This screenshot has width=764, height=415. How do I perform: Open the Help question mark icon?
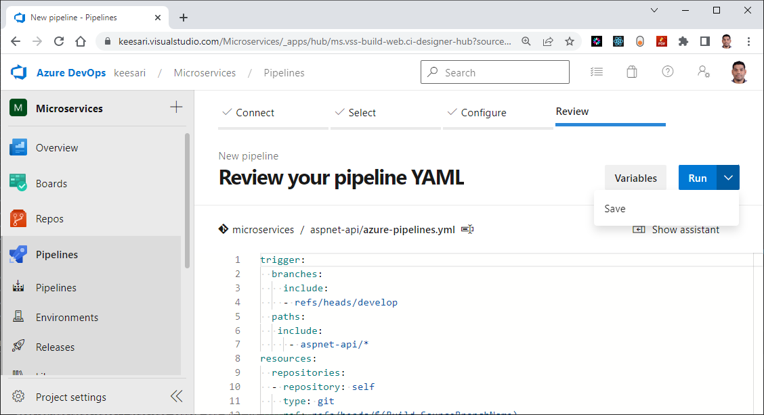point(668,72)
